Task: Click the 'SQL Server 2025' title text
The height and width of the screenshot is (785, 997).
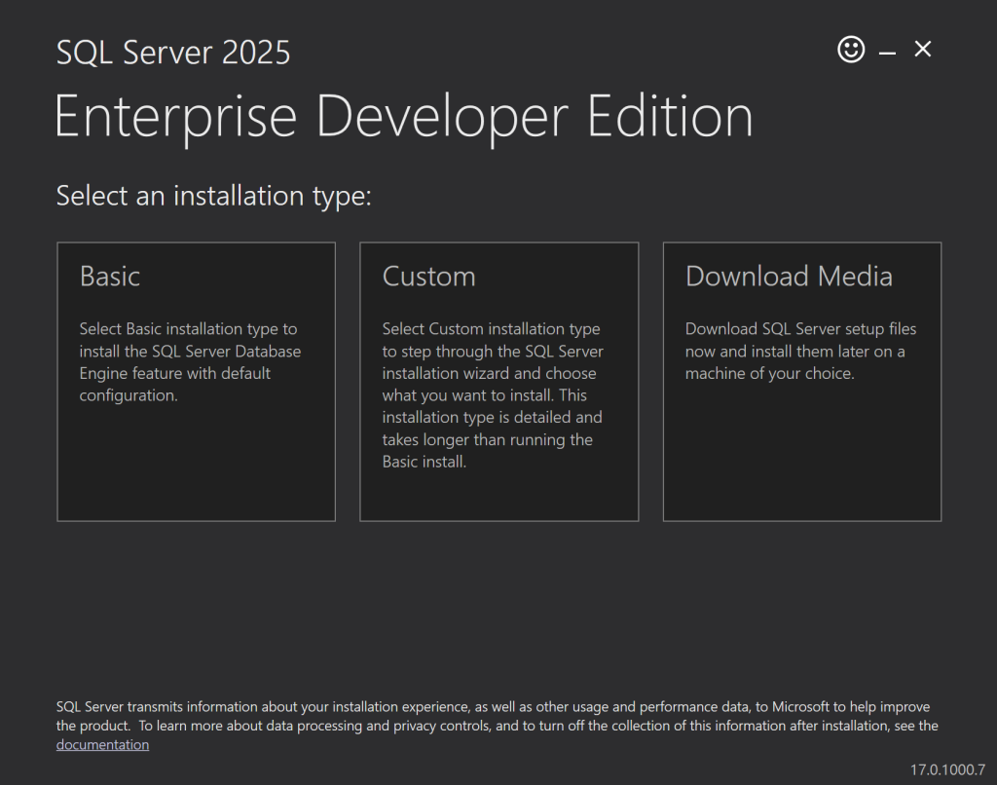Action: pos(173,53)
